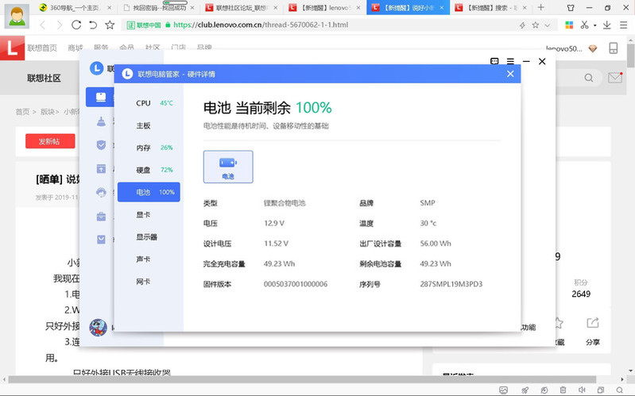Click the 电池 battery icon card
635x396 pixels.
(x=228, y=167)
